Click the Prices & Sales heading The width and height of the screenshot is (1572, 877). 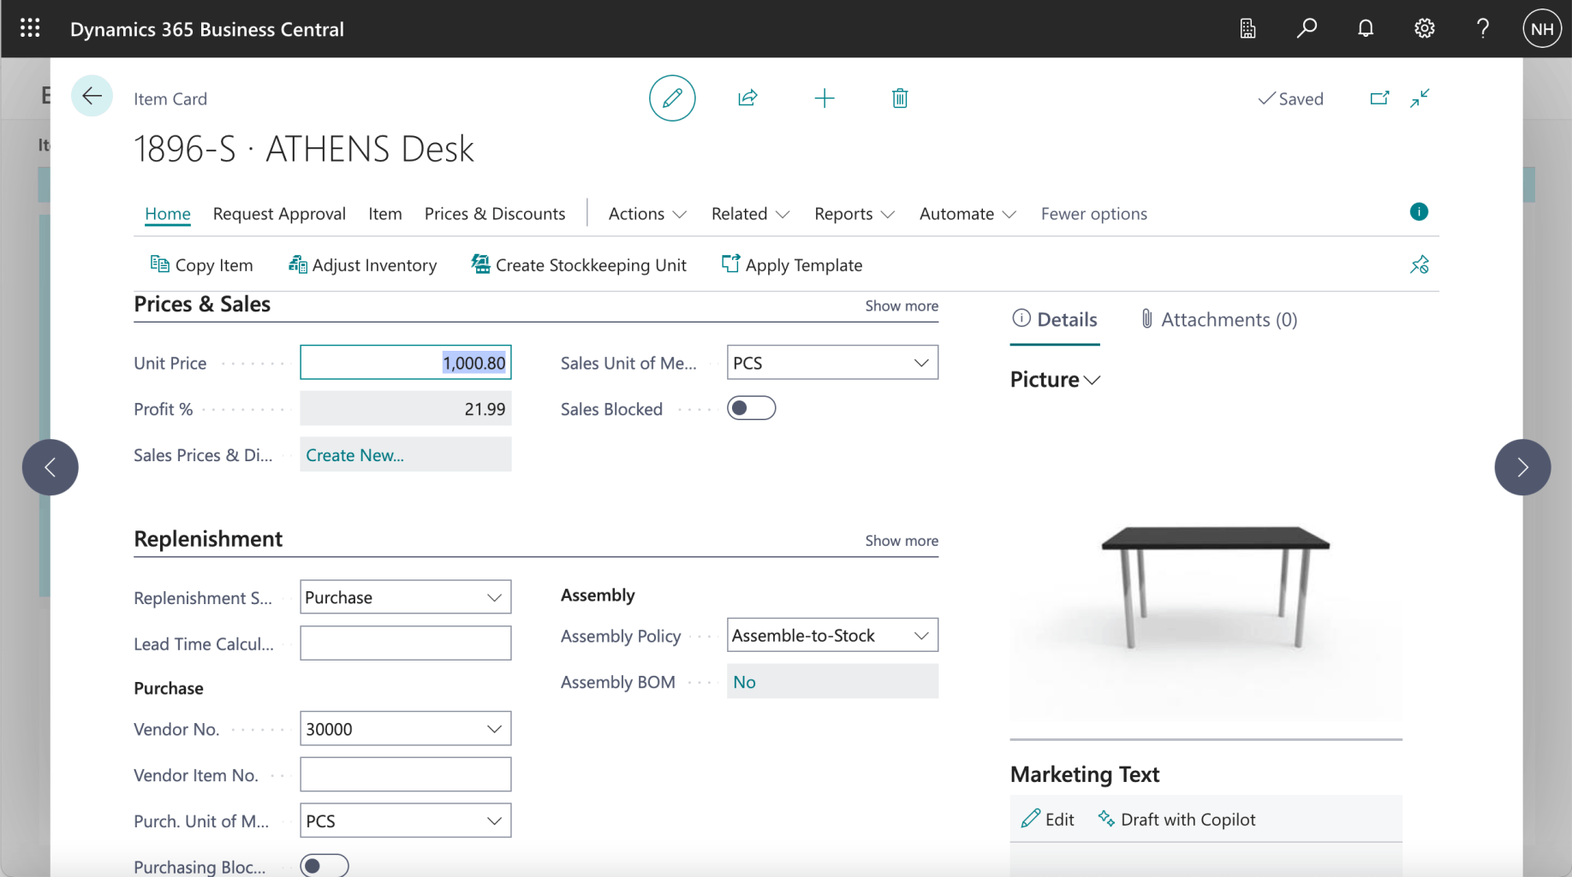[x=202, y=304]
